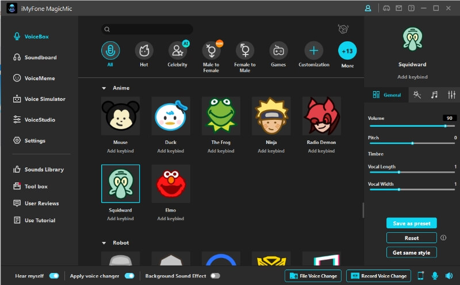Click the phone device icon in bottom bar
460x285 pixels.
coord(420,276)
